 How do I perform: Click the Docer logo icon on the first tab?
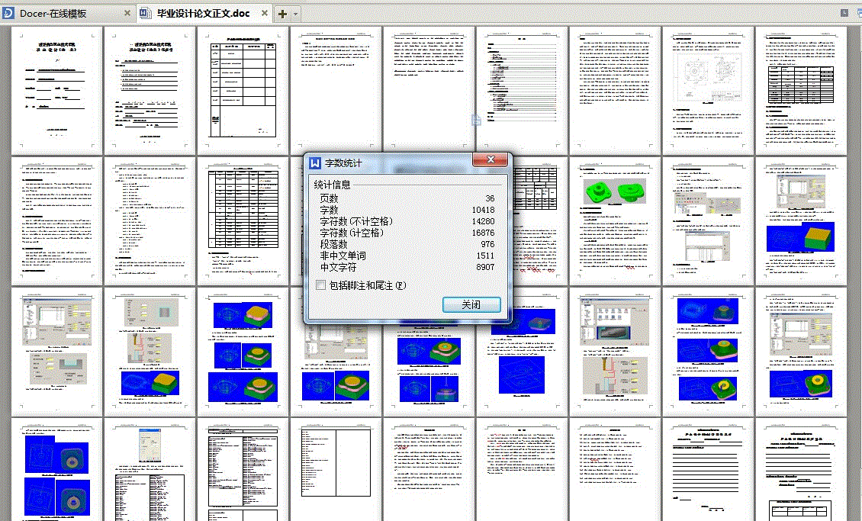click(9, 13)
